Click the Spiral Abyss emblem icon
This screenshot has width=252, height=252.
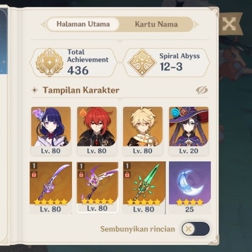pos(142,63)
